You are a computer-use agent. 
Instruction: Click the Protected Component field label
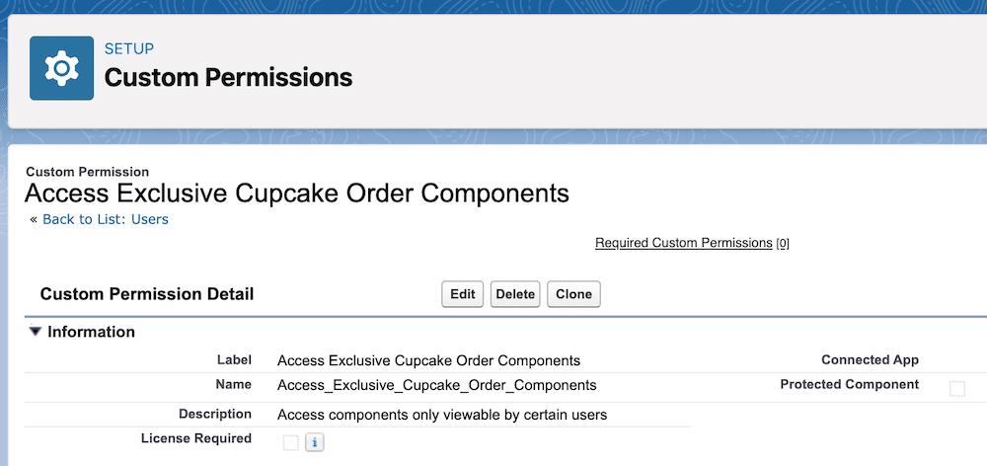[x=850, y=384]
